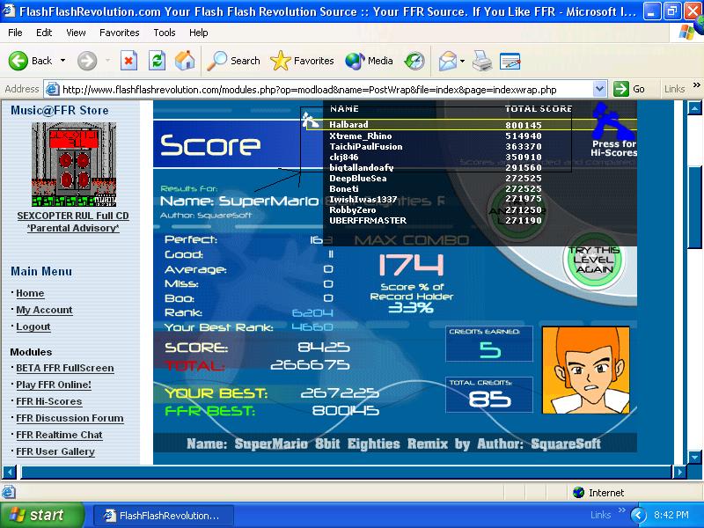
Task: Click the Internet zone globe icon
Action: [x=579, y=493]
